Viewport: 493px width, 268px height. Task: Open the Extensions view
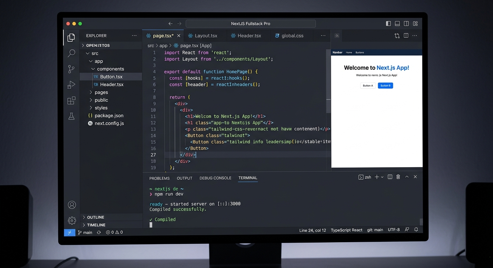pos(71,100)
